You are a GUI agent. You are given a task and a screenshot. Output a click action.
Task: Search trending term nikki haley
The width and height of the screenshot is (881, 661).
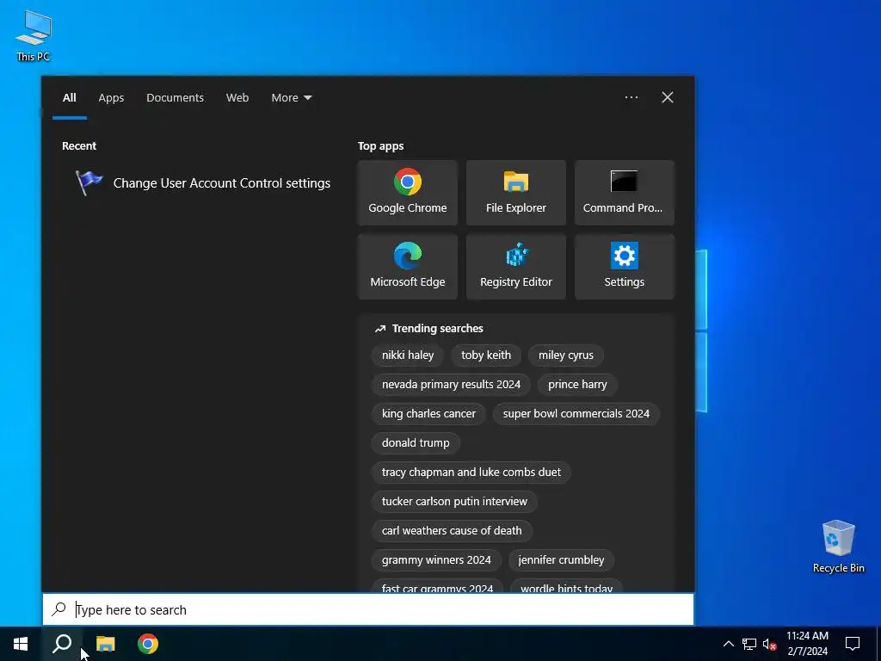[x=407, y=355]
